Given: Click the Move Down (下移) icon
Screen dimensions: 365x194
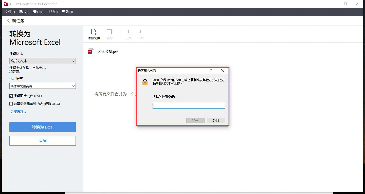Looking at the screenshot, I should (140, 32).
